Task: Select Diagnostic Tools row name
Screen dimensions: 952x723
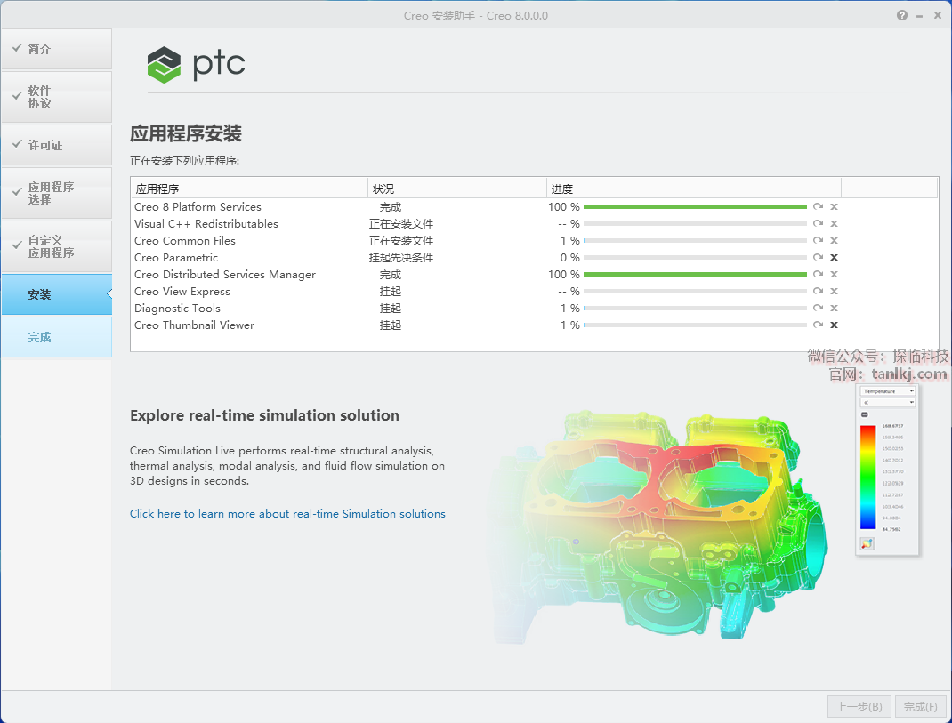Action: (x=177, y=309)
